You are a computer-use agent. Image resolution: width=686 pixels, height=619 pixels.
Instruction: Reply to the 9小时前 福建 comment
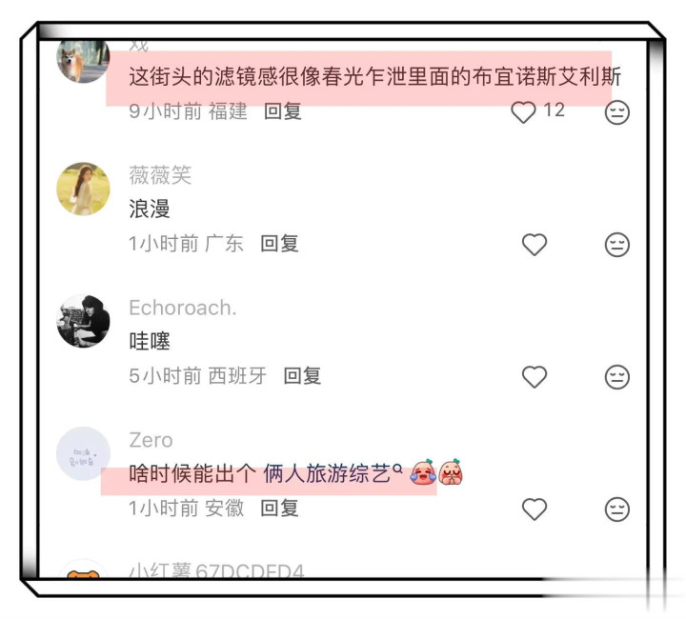[283, 111]
